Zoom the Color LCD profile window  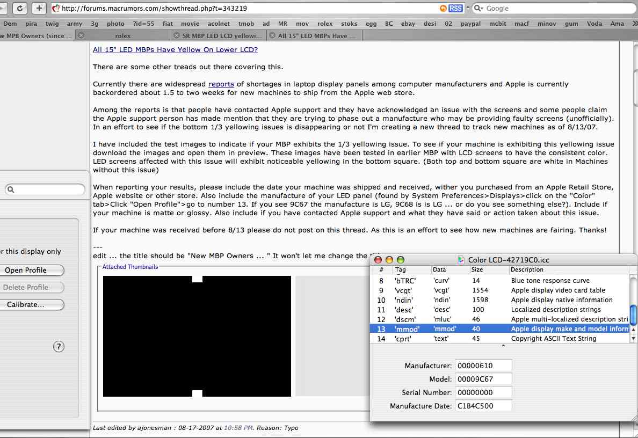(401, 259)
